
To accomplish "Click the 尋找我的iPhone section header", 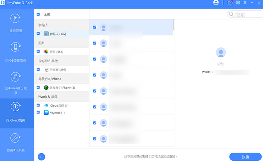I will click(x=61, y=79).
